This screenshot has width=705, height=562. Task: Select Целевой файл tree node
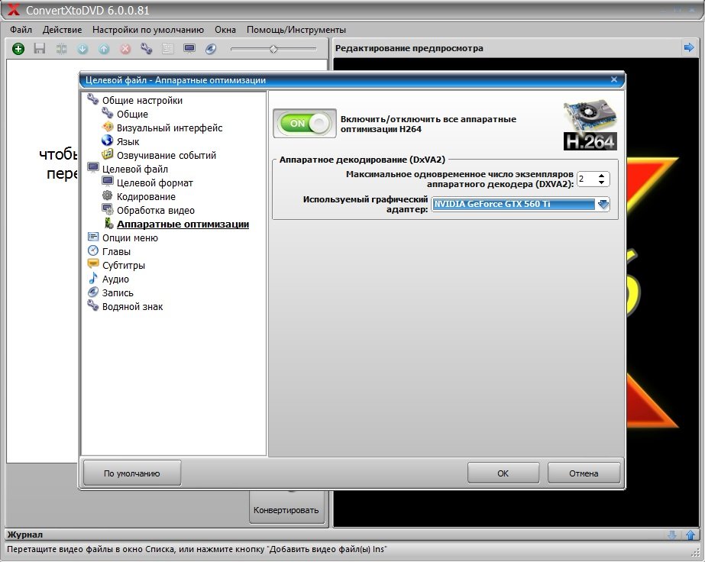click(135, 169)
